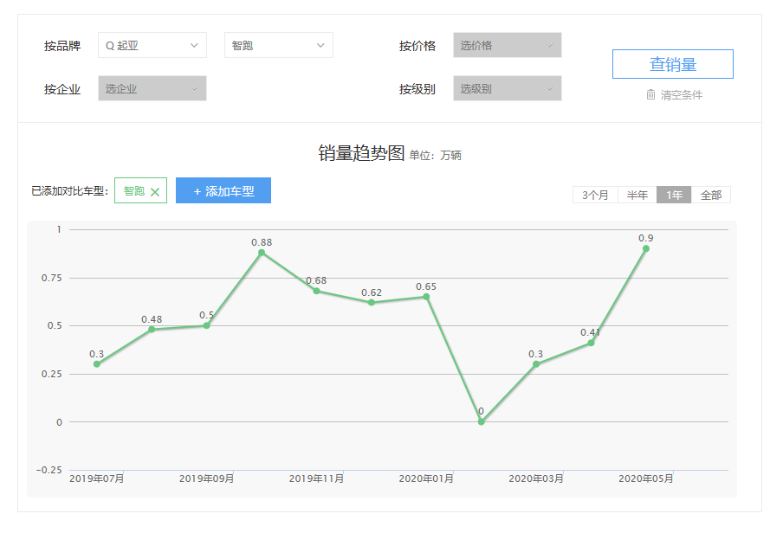The width and height of the screenshot is (783, 533).
Task: Click the search icon in brand dropdown
Action: [x=110, y=46]
